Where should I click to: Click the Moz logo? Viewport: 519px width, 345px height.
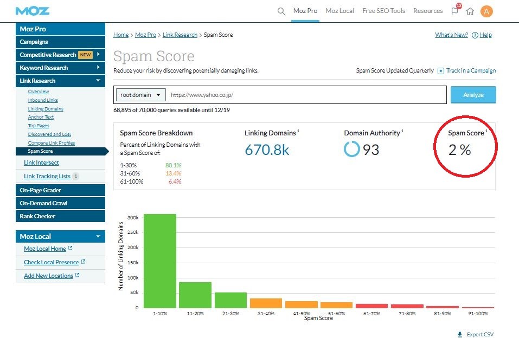pos(33,11)
